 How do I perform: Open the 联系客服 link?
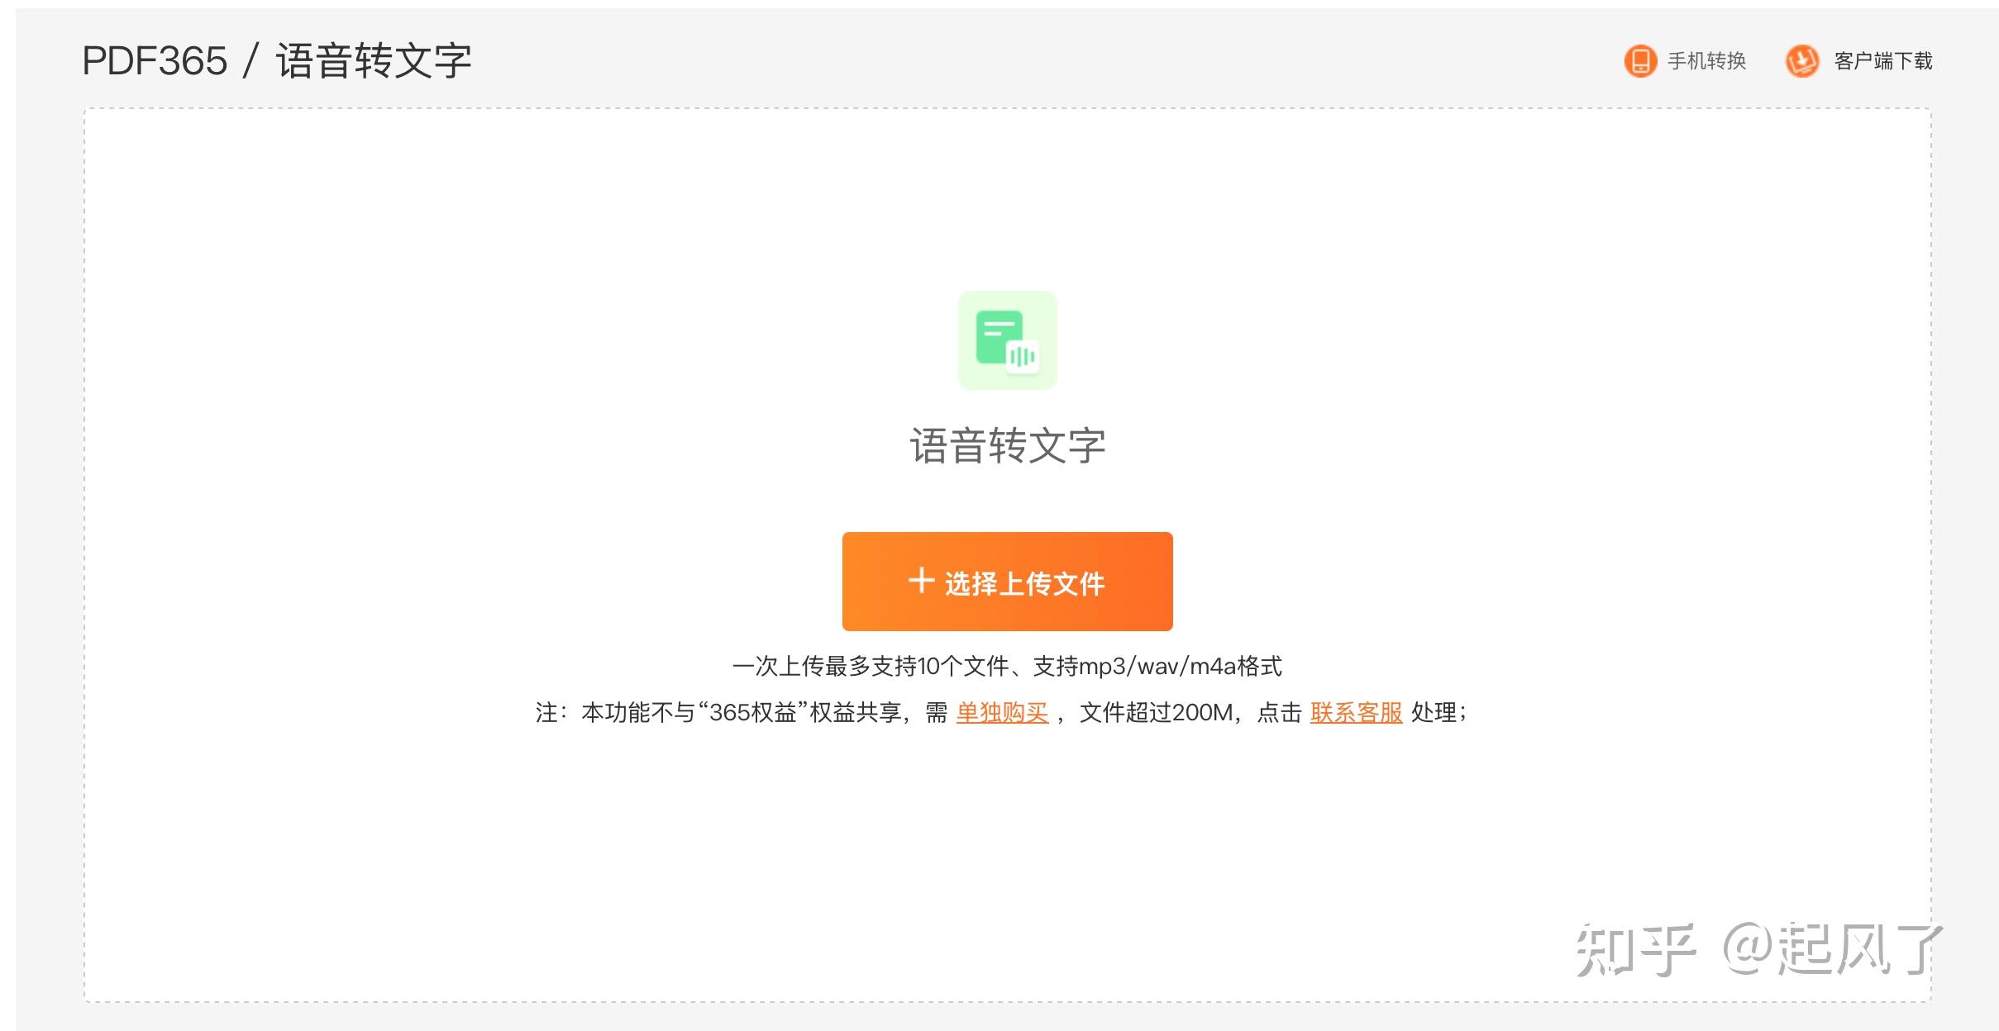point(1356,712)
